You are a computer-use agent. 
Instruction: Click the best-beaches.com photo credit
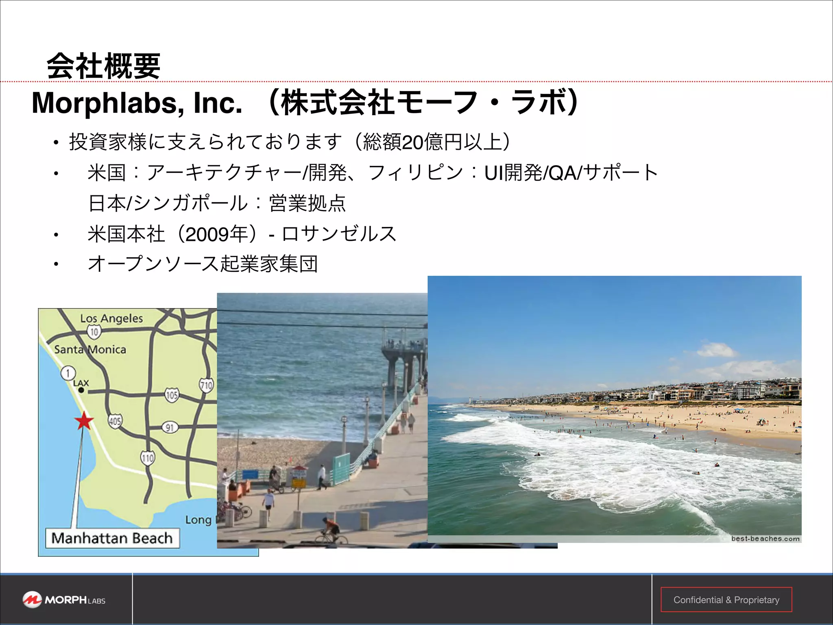click(x=765, y=539)
